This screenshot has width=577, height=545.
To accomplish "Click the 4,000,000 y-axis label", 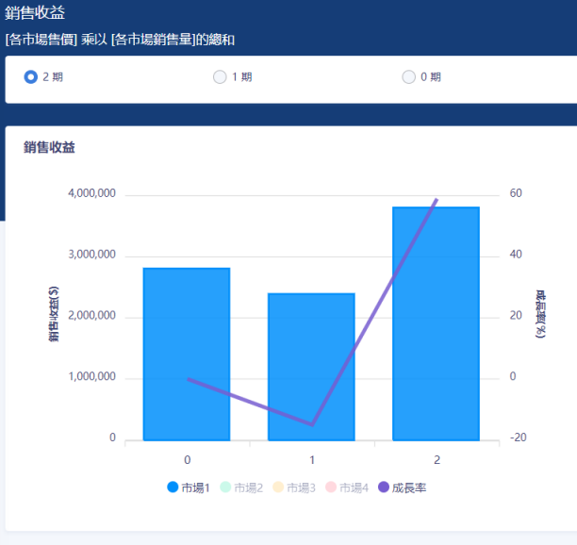I will [x=91, y=194].
